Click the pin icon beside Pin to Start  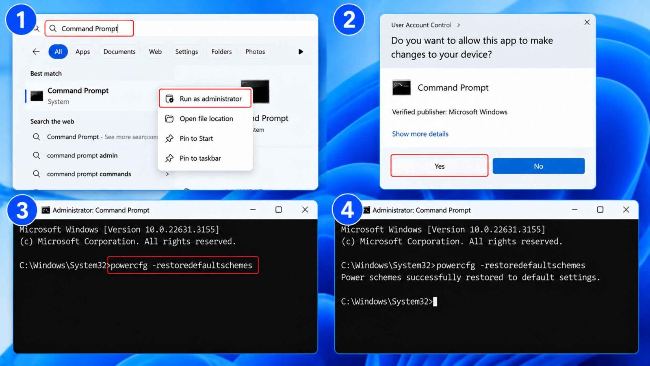point(169,139)
